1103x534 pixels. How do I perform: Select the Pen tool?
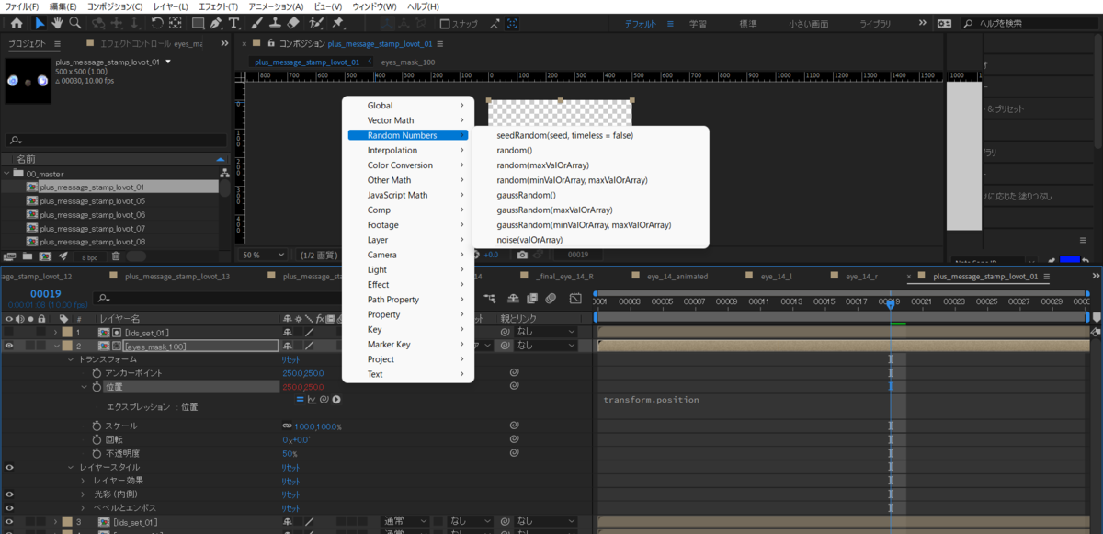(x=215, y=23)
